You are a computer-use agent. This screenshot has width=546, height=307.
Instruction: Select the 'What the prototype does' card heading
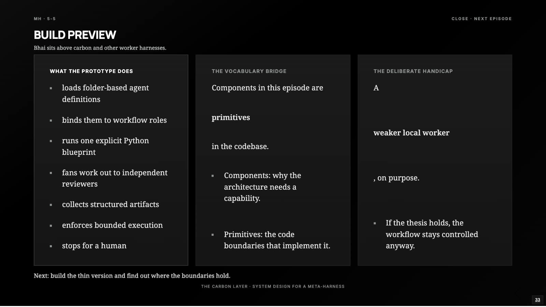point(91,71)
